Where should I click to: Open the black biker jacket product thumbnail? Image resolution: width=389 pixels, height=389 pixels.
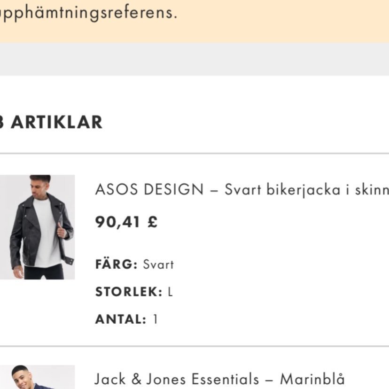pos(38,227)
